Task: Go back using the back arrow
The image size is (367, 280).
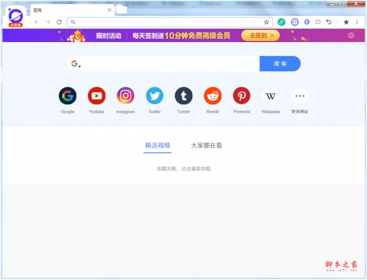Action: tap(37, 22)
